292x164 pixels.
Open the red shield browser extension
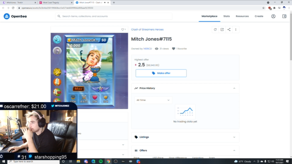coord(269,8)
